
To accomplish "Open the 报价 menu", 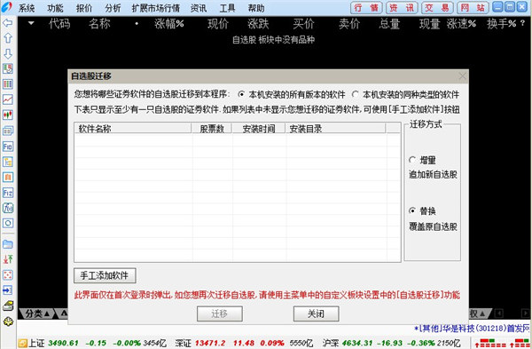I will (84, 8).
